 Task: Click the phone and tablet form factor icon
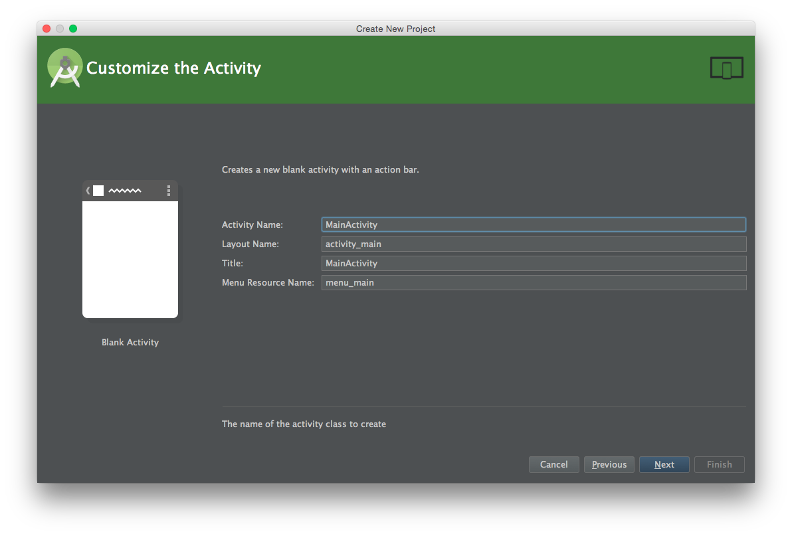[726, 68]
